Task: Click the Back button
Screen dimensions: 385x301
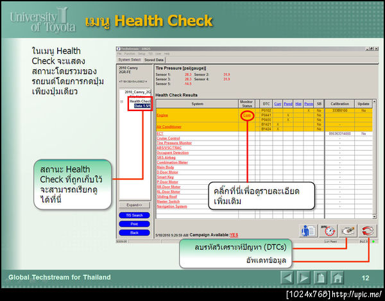Action: click(x=134, y=232)
